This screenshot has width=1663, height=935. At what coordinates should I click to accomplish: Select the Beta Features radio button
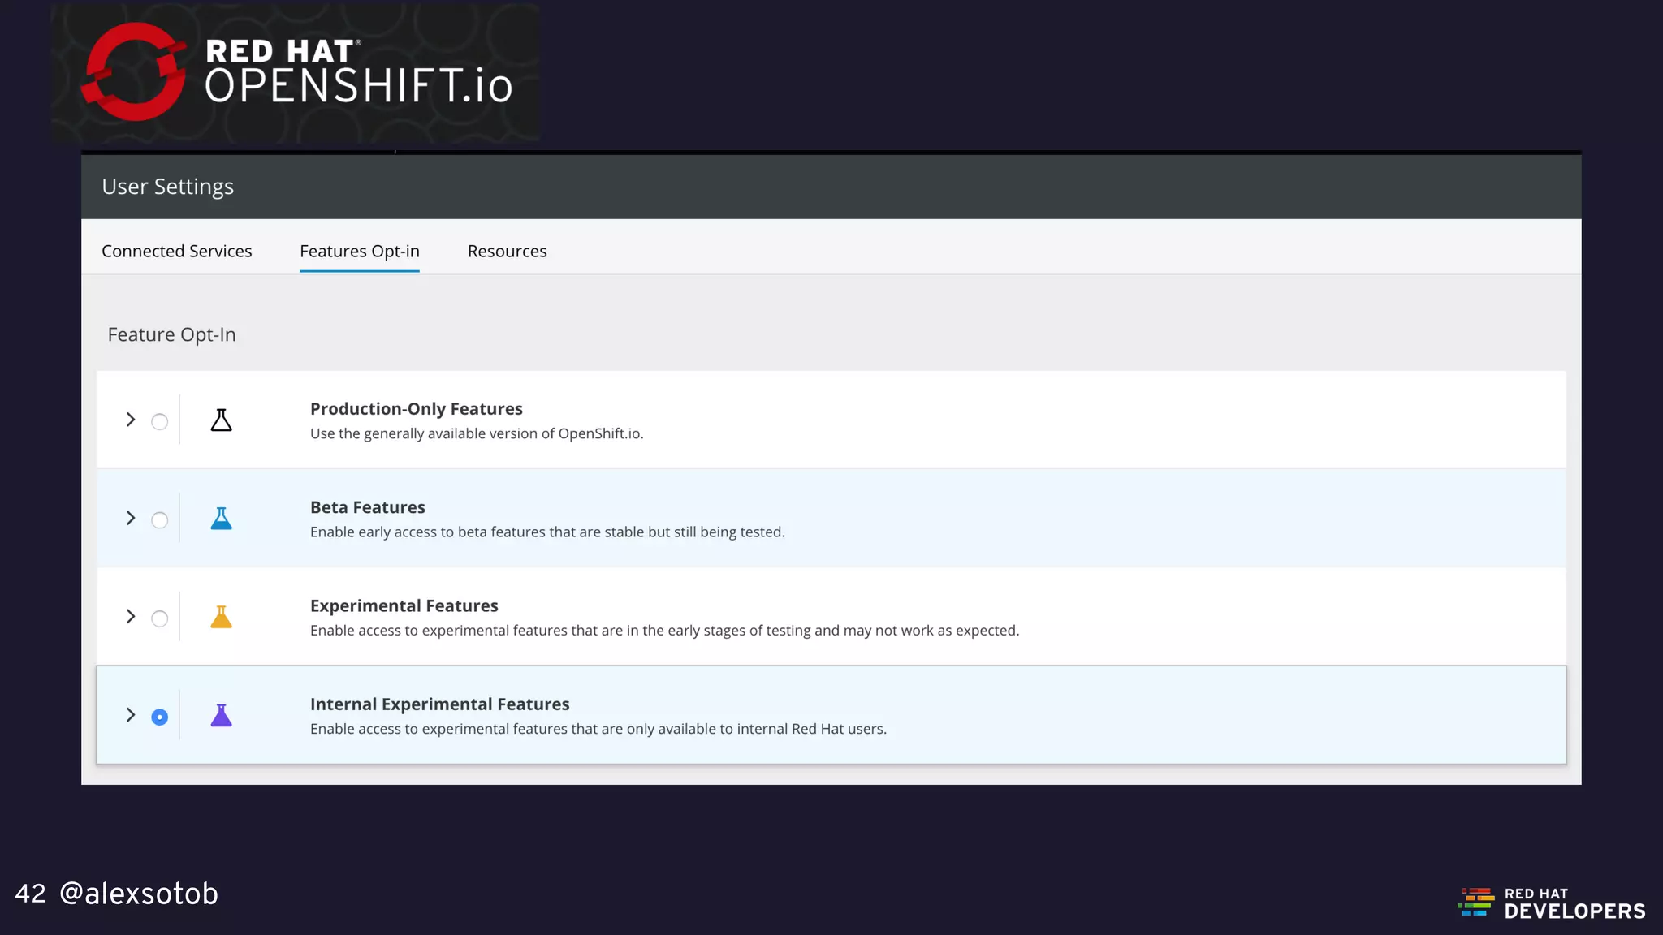[160, 520]
